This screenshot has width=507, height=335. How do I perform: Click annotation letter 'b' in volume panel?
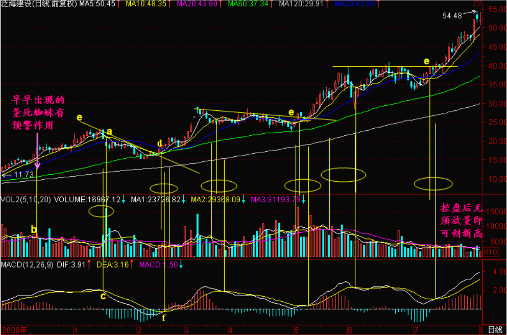coord(34,230)
